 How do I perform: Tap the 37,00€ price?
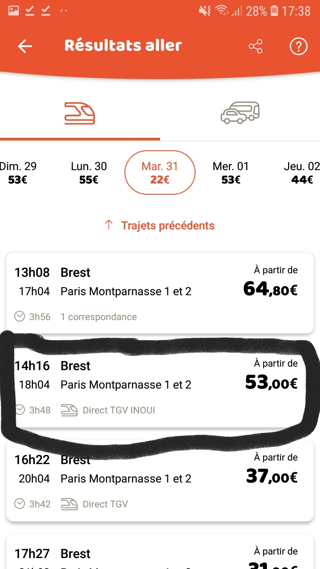click(272, 477)
